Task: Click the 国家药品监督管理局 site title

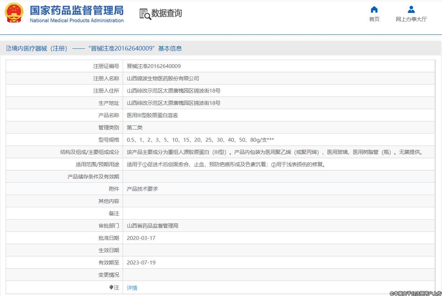Action: [x=76, y=10]
